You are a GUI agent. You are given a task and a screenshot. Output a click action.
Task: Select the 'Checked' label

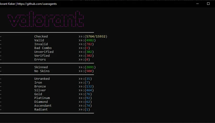(41, 36)
